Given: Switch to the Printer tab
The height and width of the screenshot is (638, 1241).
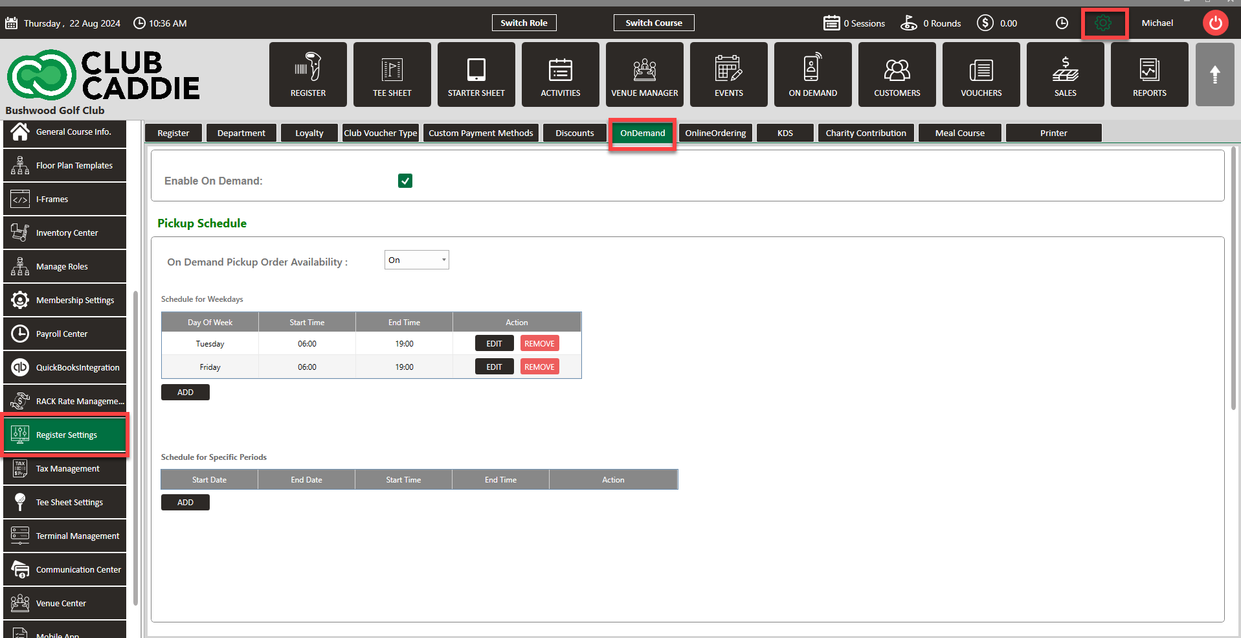Looking at the screenshot, I should tap(1054, 133).
